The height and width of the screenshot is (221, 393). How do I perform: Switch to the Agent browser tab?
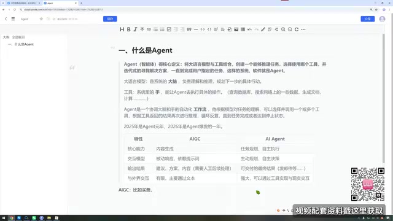point(60,3)
